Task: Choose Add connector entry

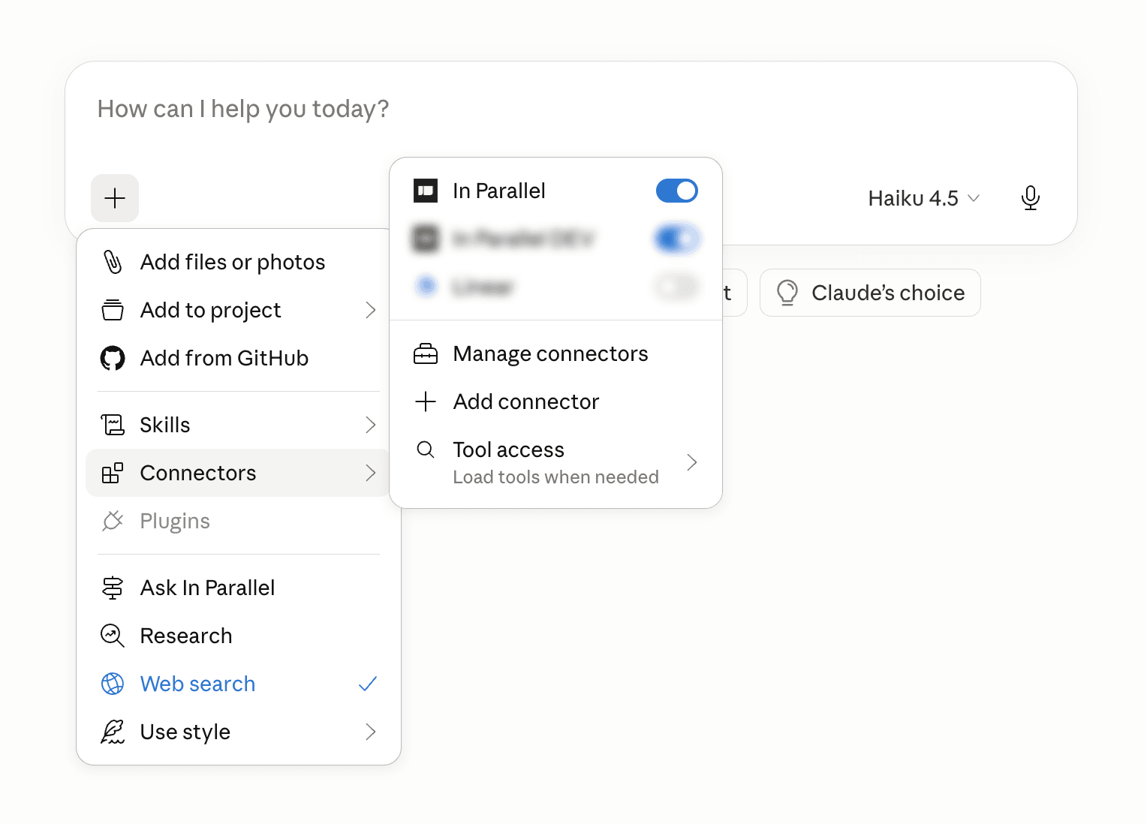Action: (555, 401)
